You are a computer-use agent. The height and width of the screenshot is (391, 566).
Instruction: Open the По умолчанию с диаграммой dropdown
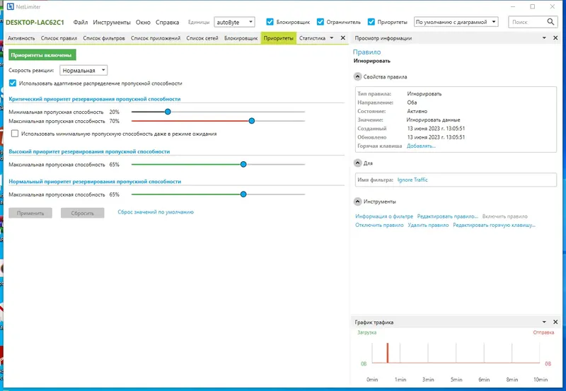456,22
